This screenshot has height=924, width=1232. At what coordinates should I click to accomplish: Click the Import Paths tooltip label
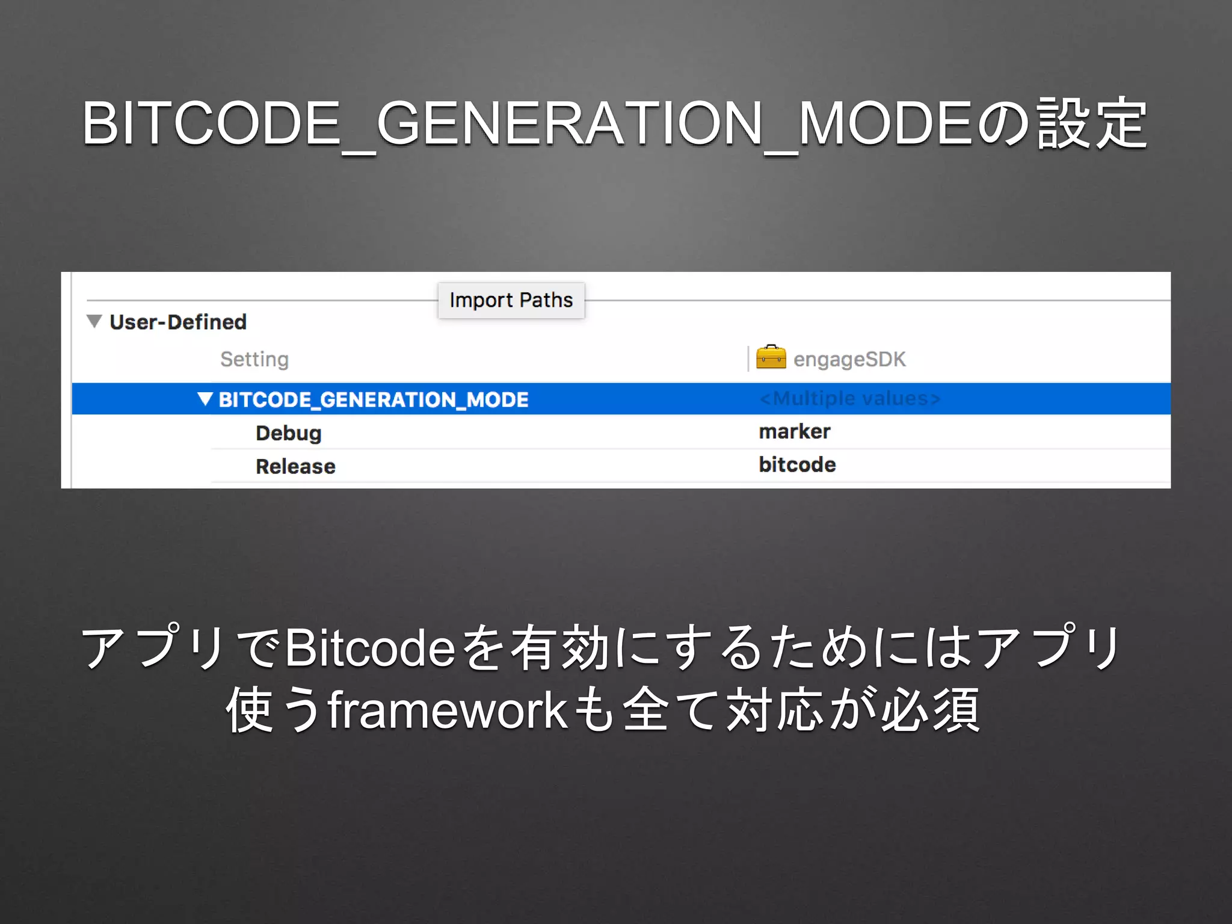(x=511, y=300)
